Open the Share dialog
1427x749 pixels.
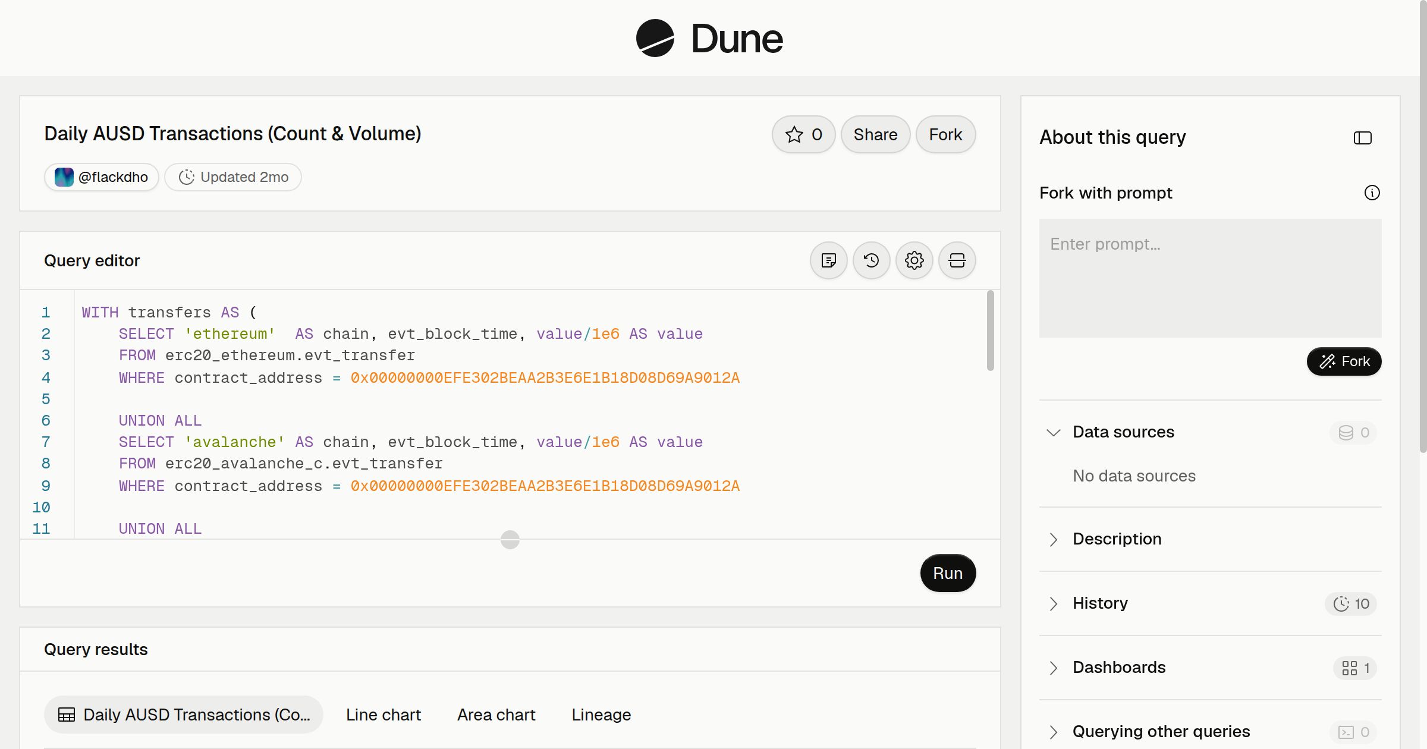coord(875,134)
